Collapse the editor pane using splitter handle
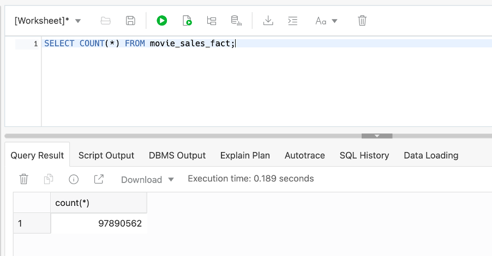This screenshot has width=492, height=256. [x=377, y=136]
